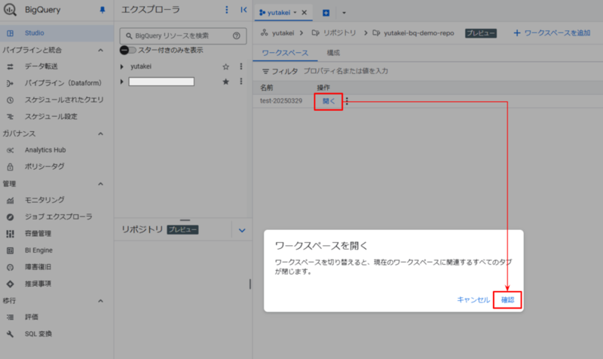Viewport: 603px width, 359px height.
Task: Open Explorer panel three-dot menu
Action: (227, 10)
